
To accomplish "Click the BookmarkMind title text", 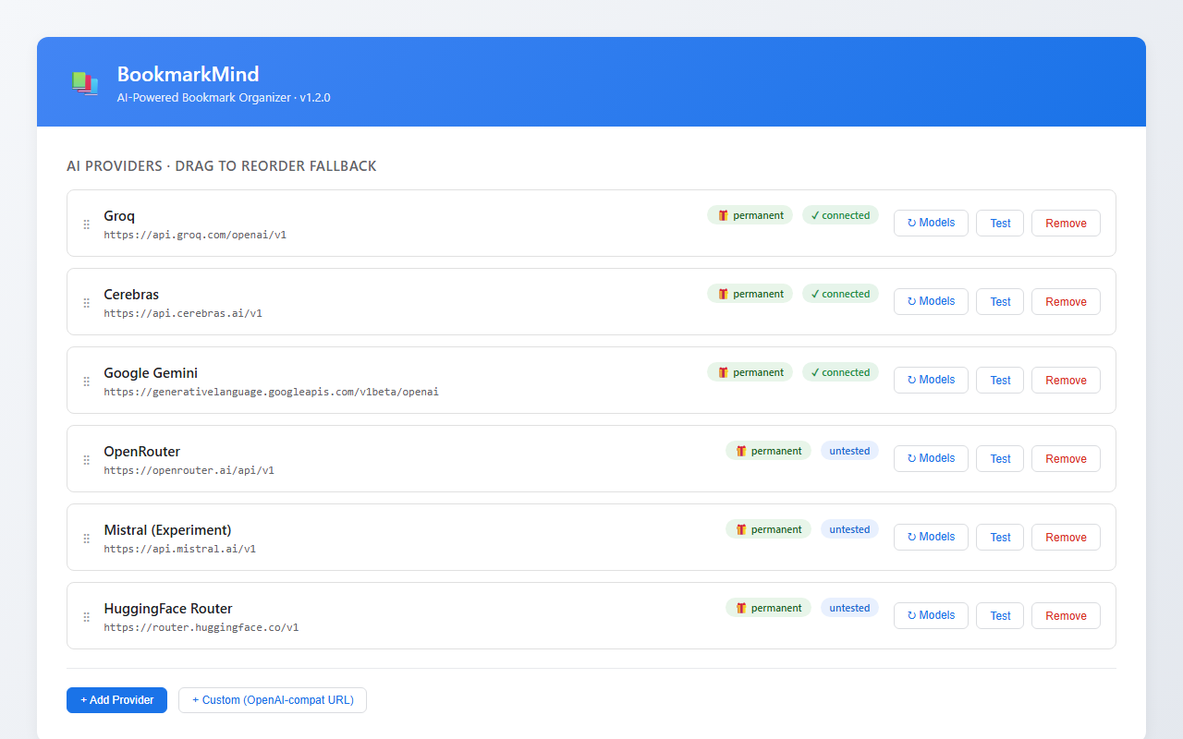I will 188,74.
